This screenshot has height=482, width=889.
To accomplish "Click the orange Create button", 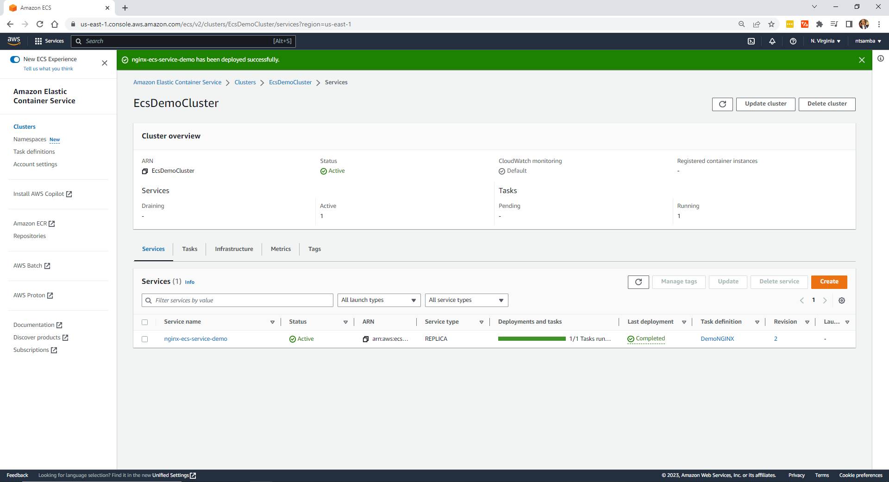I will point(828,282).
